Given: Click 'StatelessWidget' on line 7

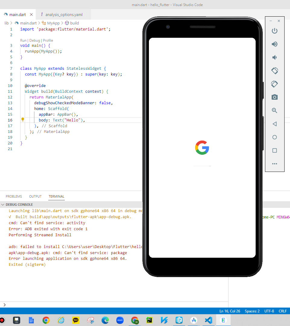Looking at the screenshot, I should point(84,68).
